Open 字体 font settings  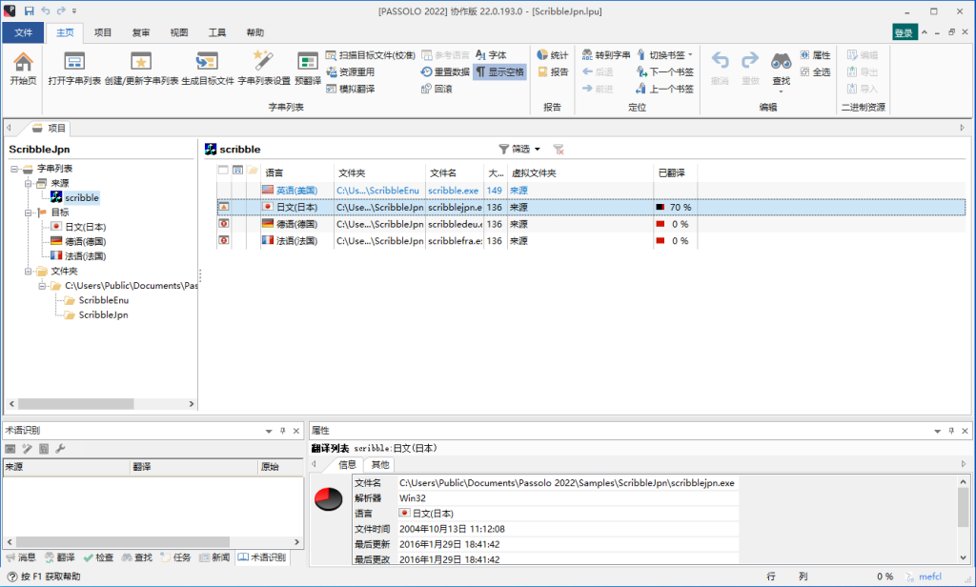[x=491, y=54]
